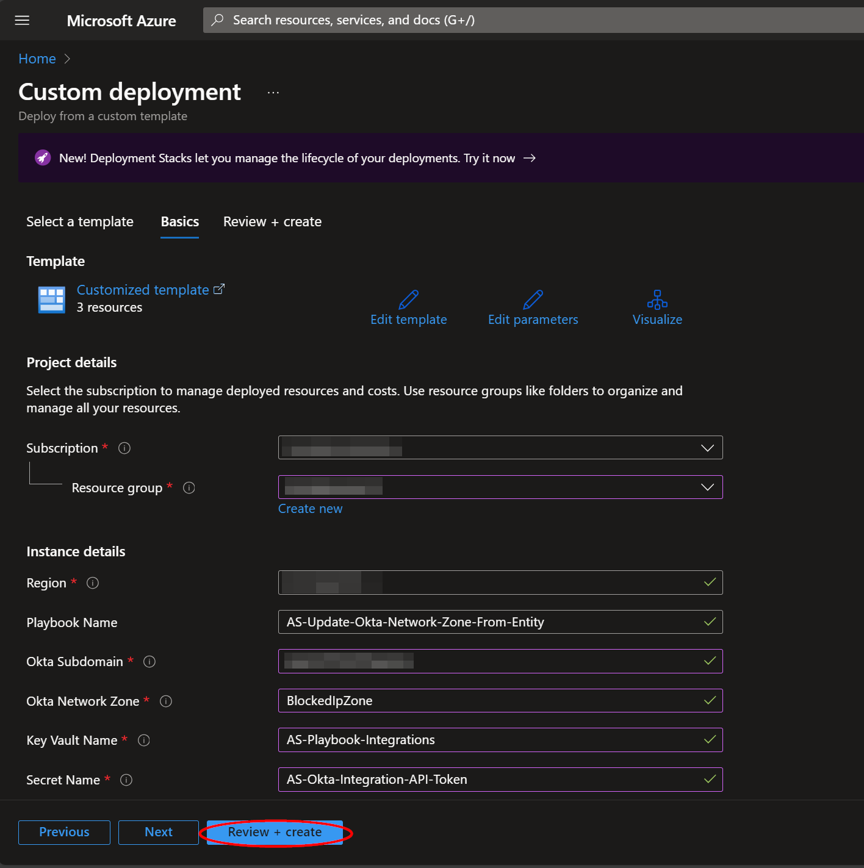Click the Visualize diagram icon

tap(657, 299)
